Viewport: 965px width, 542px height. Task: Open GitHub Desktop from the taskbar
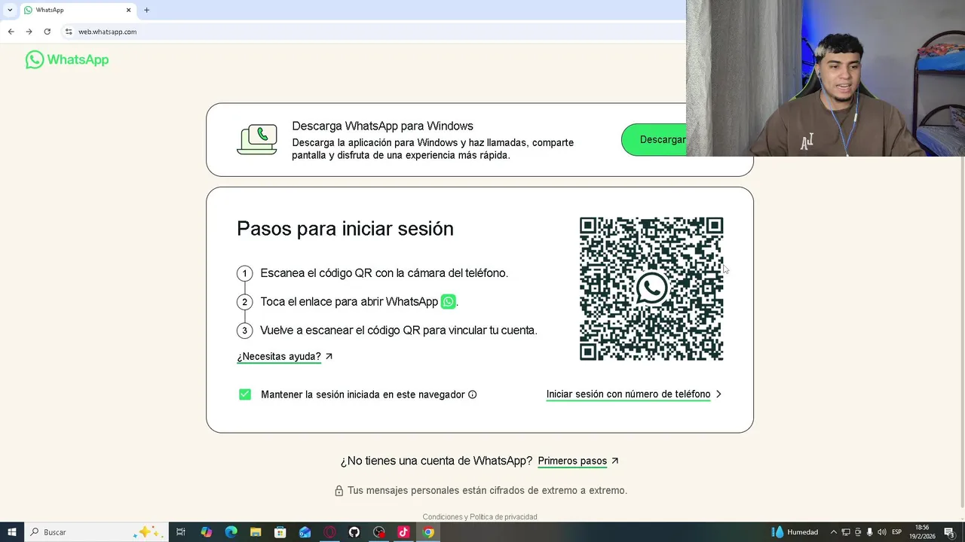point(354,532)
